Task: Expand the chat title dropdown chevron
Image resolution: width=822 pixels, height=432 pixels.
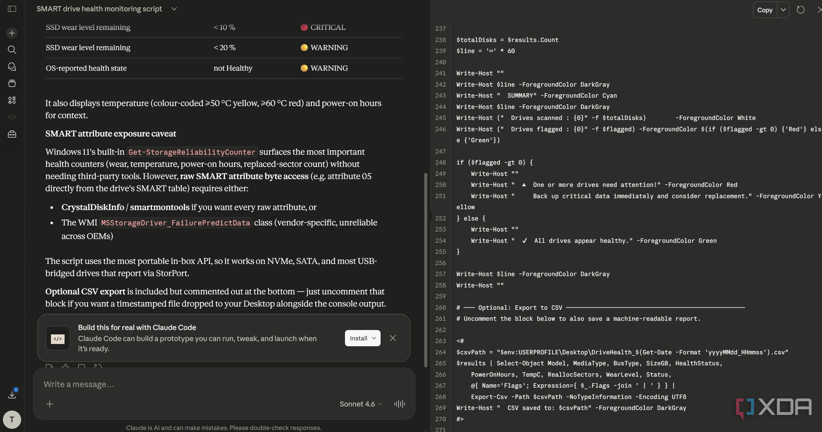Action: 174,9
